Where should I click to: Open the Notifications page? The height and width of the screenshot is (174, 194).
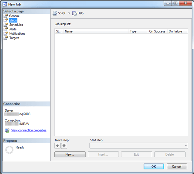(17, 34)
